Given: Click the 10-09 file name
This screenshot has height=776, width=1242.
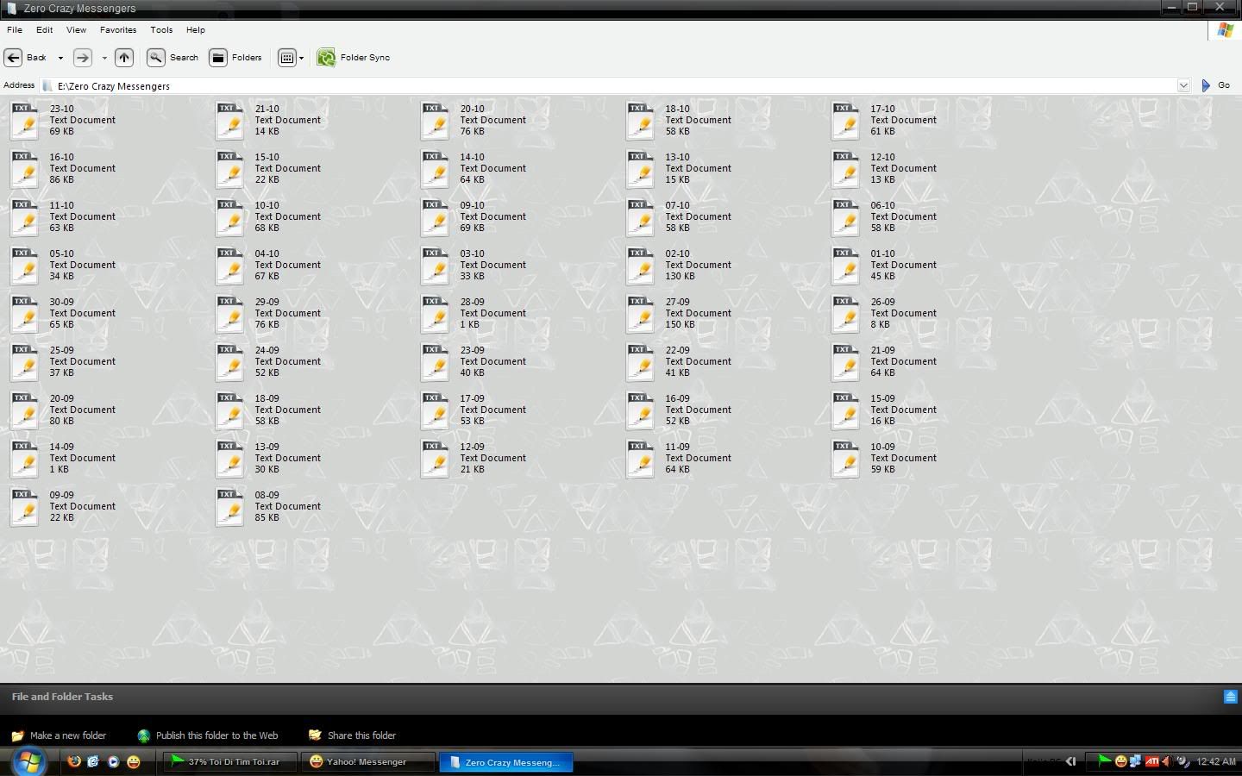Looking at the screenshot, I should pos(882,447).
